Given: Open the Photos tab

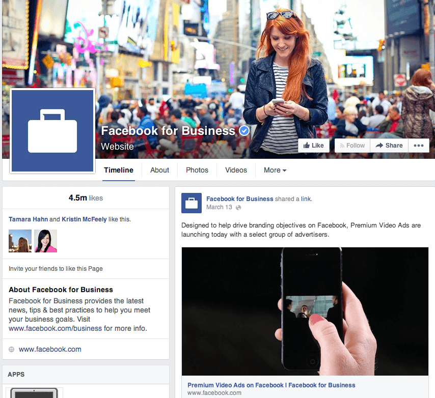Looking at the screenshot, I should coord(197,170).
